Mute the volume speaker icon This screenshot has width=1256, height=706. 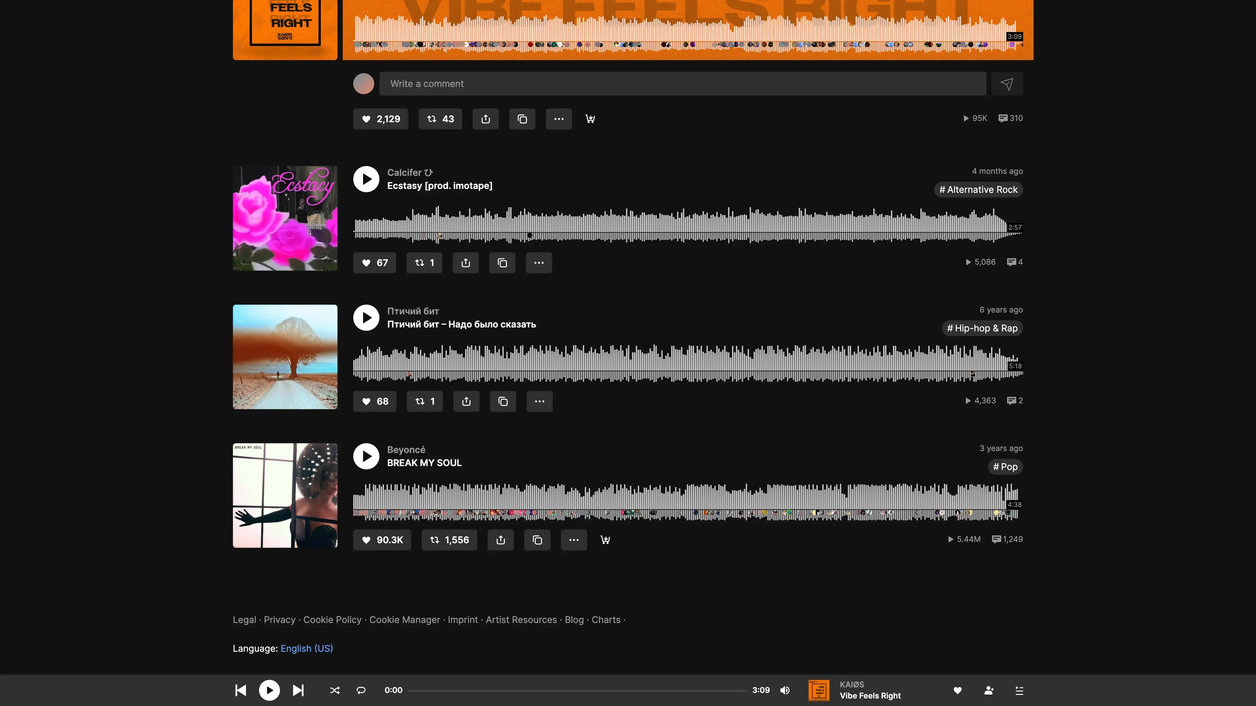click(x=785, y=690)
